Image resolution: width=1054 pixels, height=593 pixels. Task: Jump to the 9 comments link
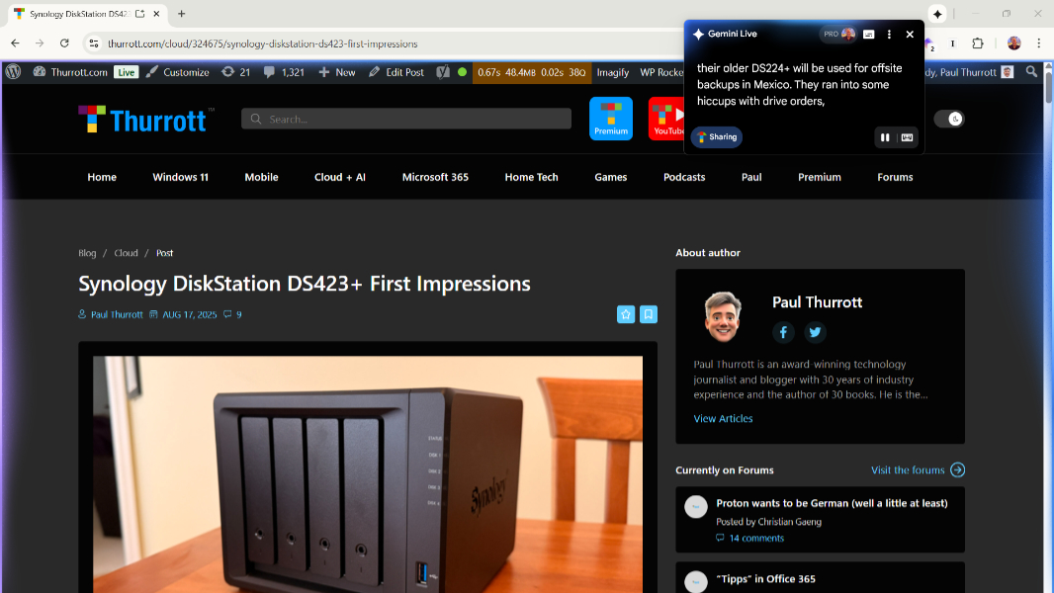(232, 314)
